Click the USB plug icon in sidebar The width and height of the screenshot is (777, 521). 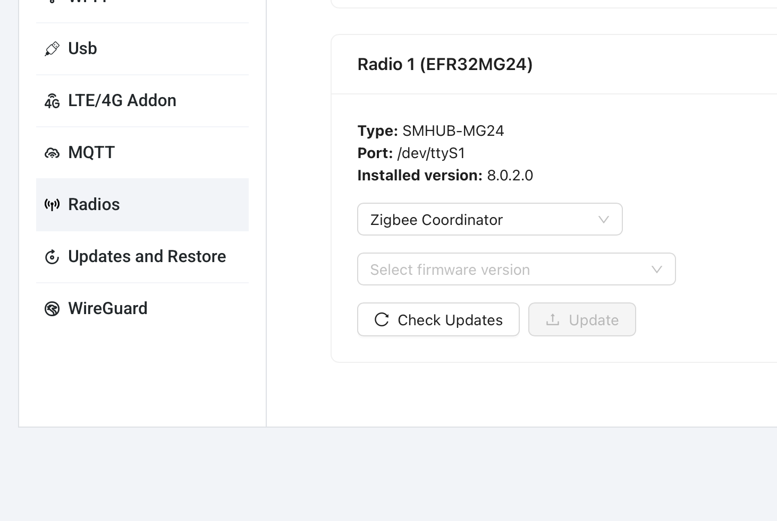pyautogui.click(x=52, y=49)
